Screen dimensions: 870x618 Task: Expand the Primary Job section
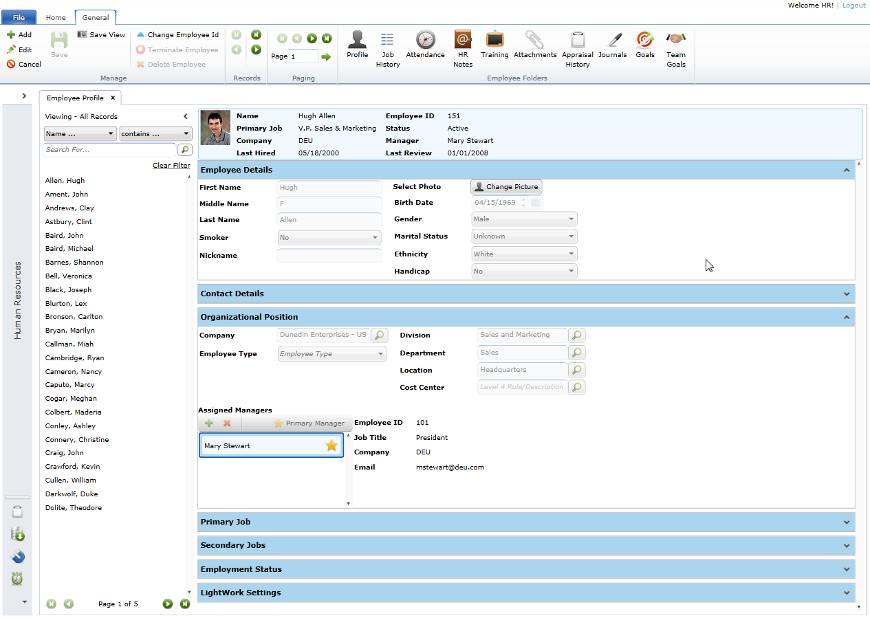click(847, 522)
